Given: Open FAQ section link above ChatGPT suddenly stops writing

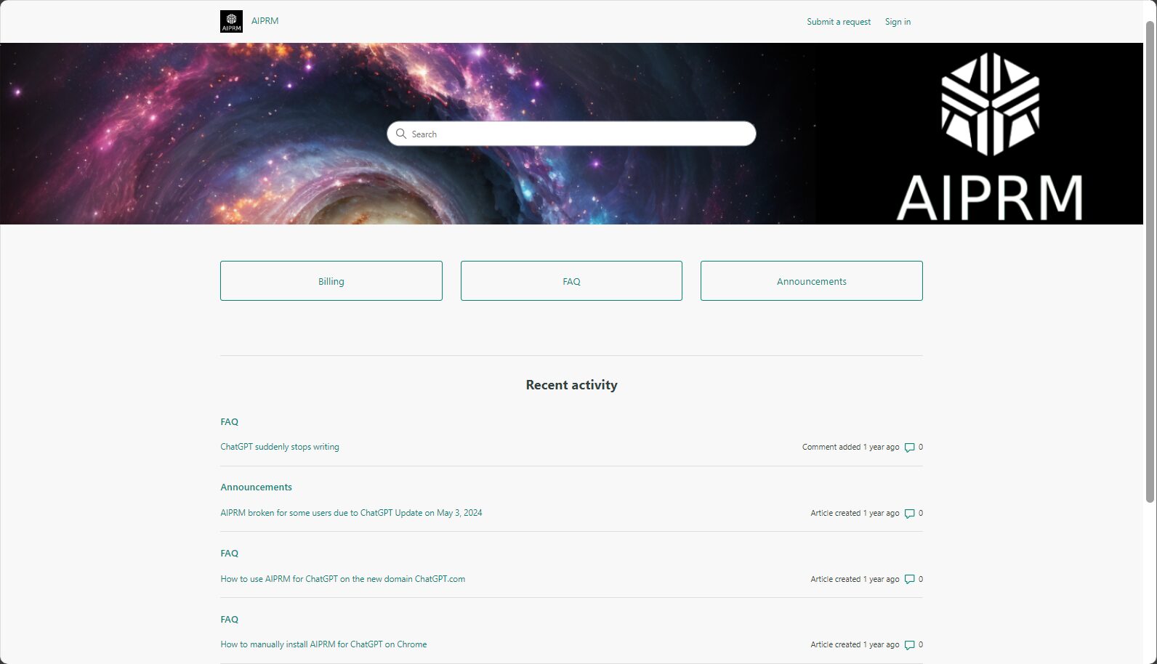Looking at the screenshot, I should 229,421.
